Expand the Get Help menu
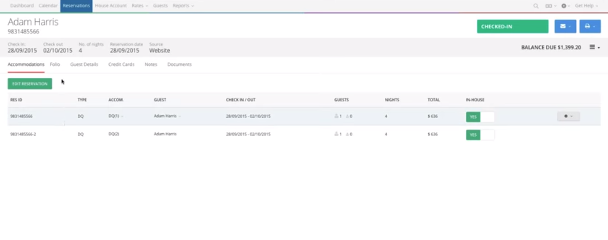Viewport: 608px width, 240px height. [586, 6]
